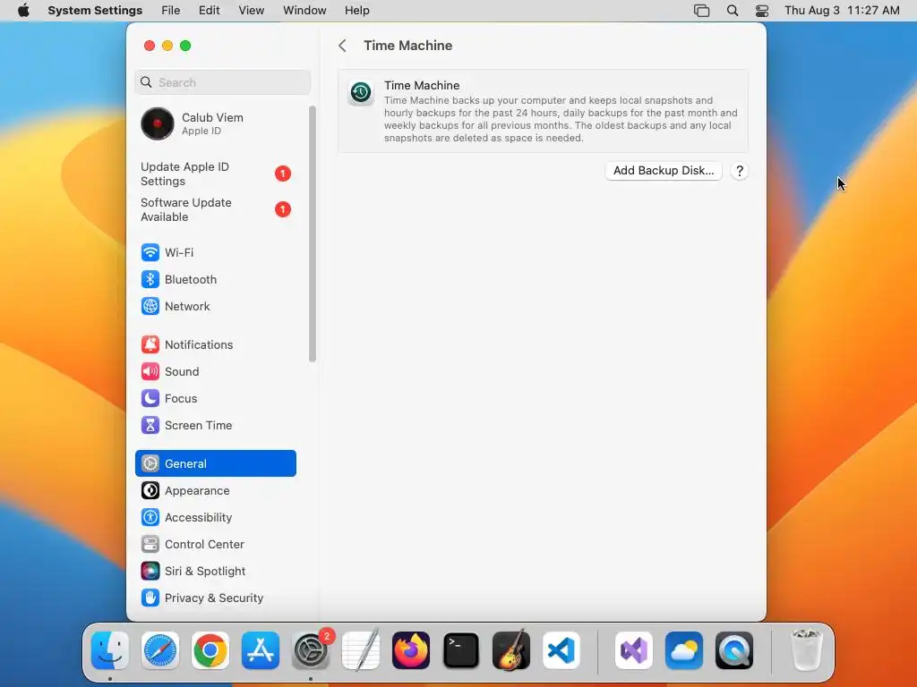The height and width of the screenshot is (687, 917).
Task: Open Accessibility settings
Action: coord(215,518)
